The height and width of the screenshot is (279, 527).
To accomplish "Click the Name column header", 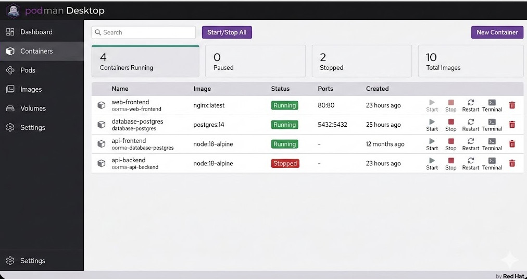I will click(x=120, y=89).
